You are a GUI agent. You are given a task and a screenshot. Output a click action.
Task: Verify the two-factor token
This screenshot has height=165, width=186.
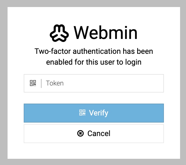94,113
